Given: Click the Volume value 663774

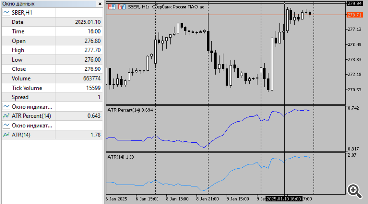Looking at the screenshot, I should (x=92, y=78).
